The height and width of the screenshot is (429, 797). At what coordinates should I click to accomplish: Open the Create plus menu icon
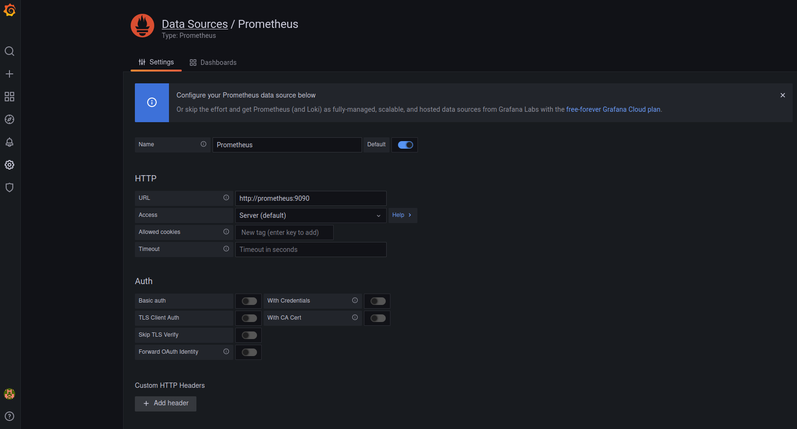pyautogui.click(x=9, y=74)
